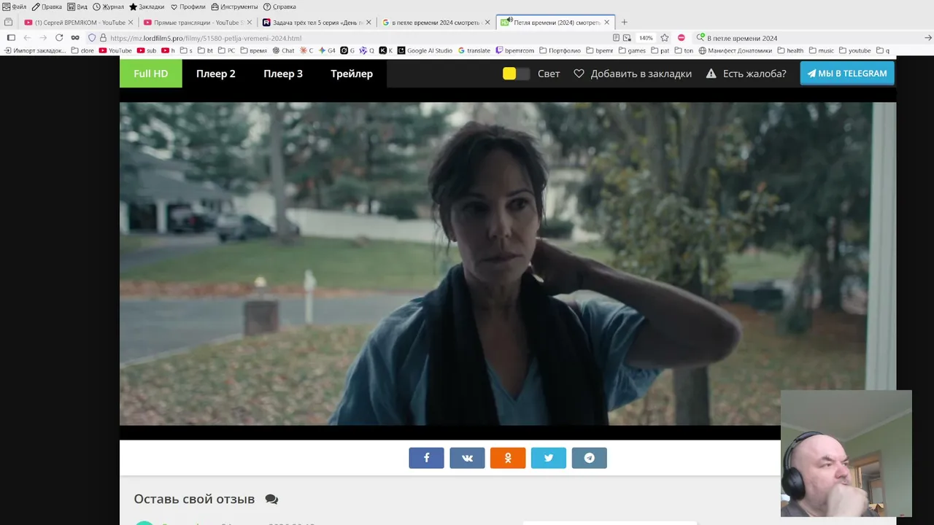Open reader view icon in address bar
This screenshot has width=934, height=525.
pyautogui.click(x=617, y=38)
